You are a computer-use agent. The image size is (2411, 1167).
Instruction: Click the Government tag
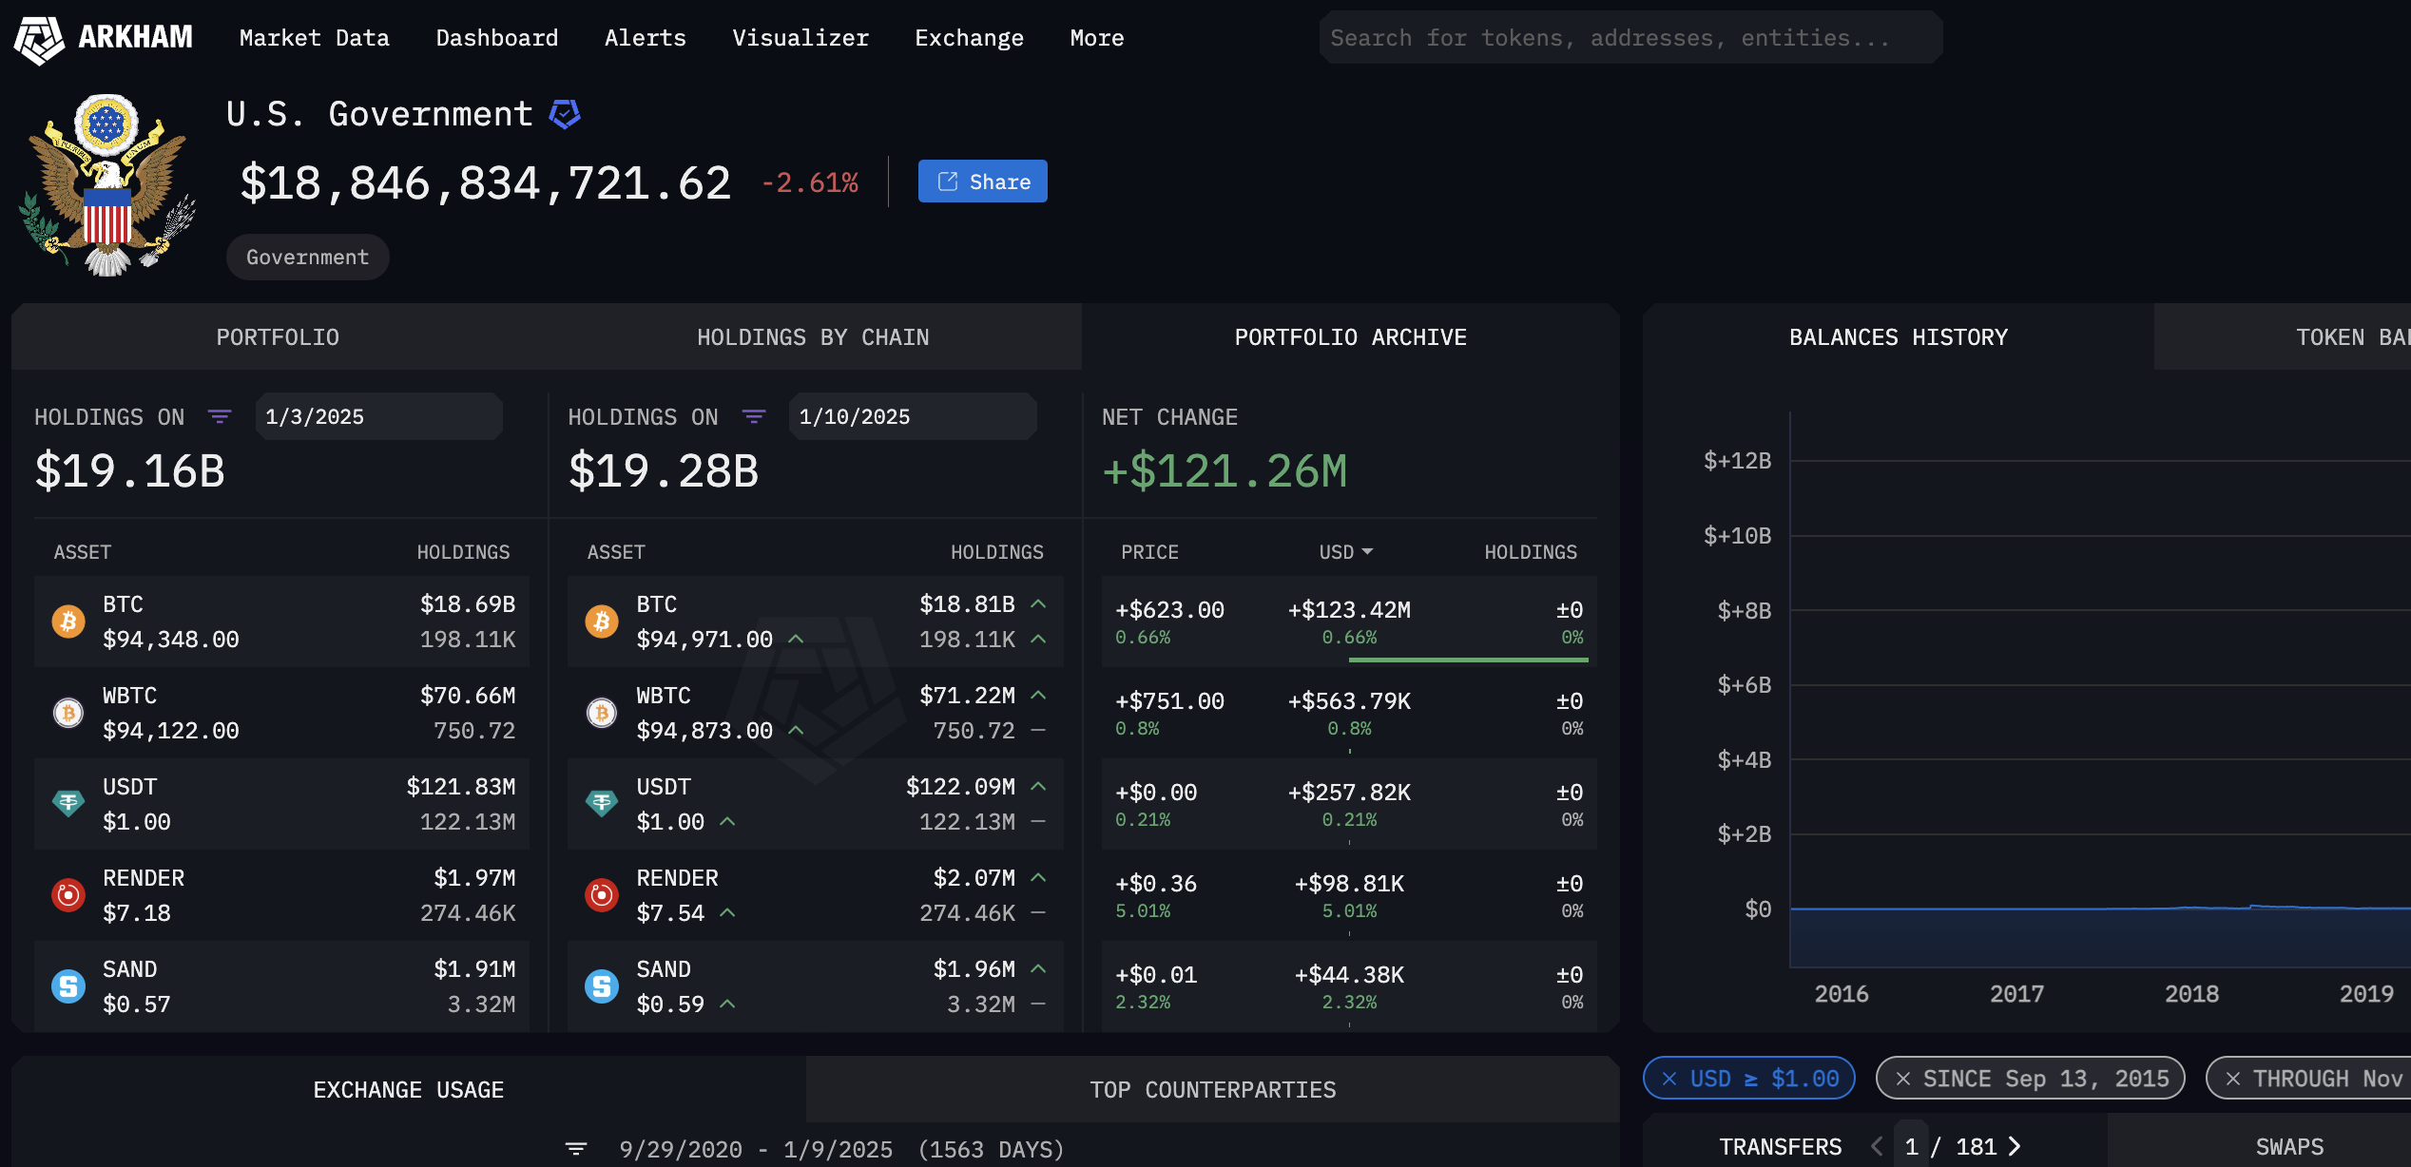[307, 258]
